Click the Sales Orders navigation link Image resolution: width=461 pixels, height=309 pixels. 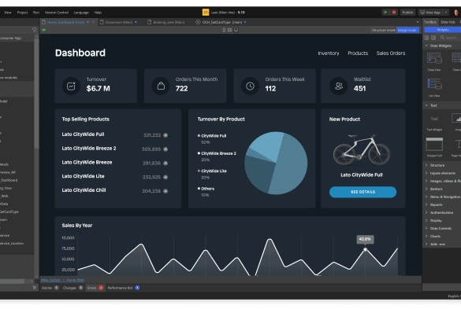[x=391, y=53]
